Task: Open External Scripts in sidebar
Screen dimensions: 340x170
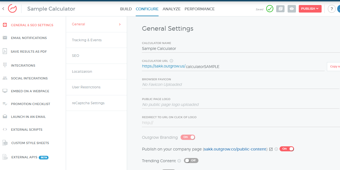Action: [27, 130]
